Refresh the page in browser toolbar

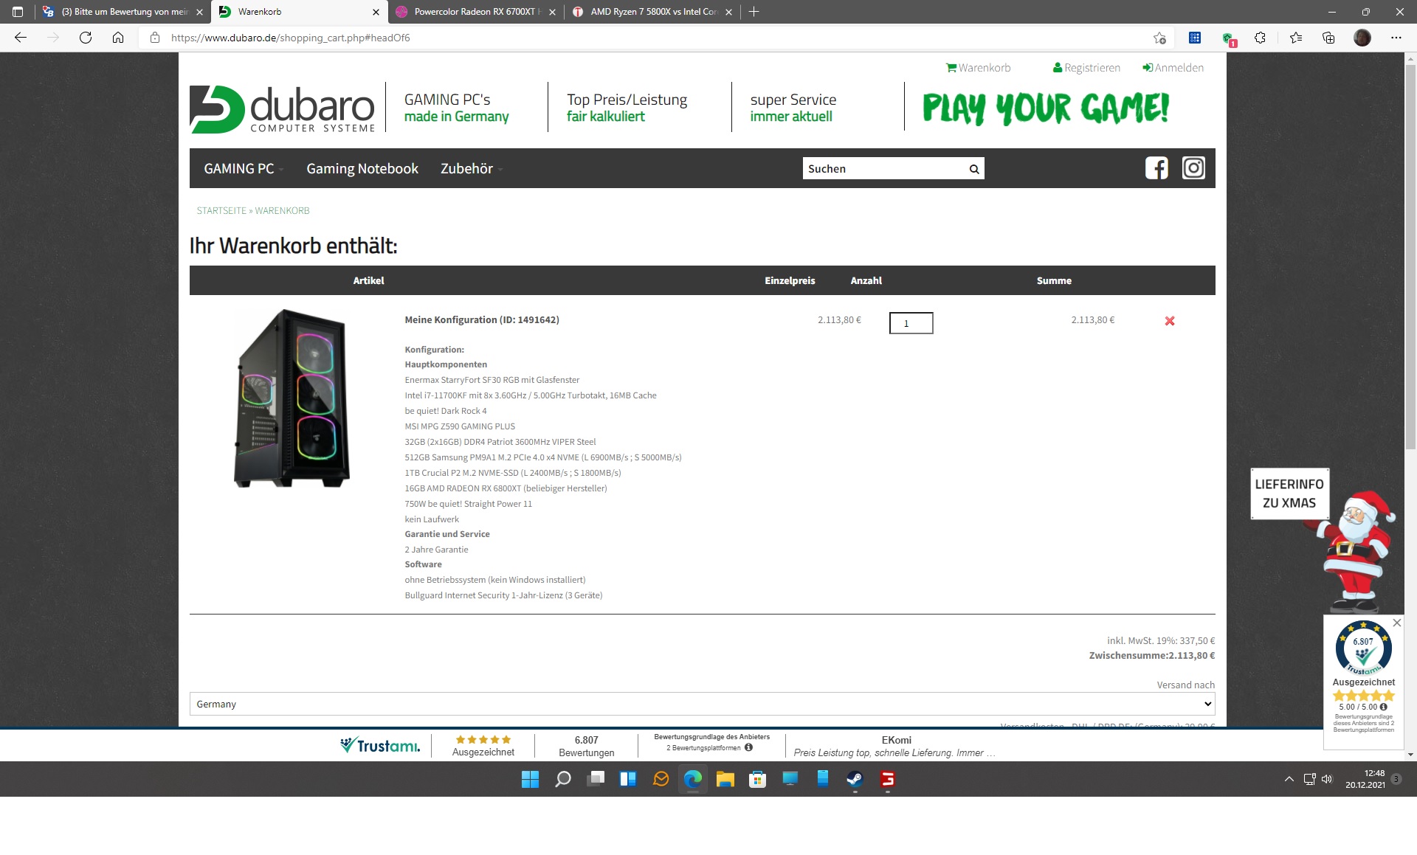(x=86, y=38)
